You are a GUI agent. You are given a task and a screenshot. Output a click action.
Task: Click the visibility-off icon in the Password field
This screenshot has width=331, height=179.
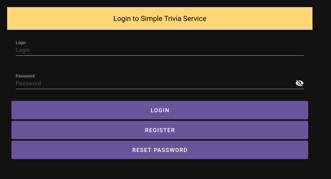[299, 83]
